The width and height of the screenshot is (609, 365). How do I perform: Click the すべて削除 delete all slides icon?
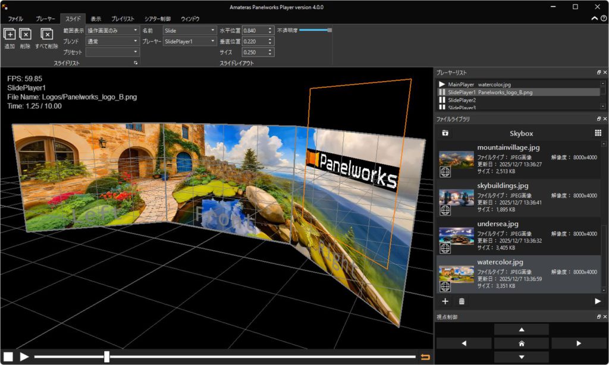46,34
